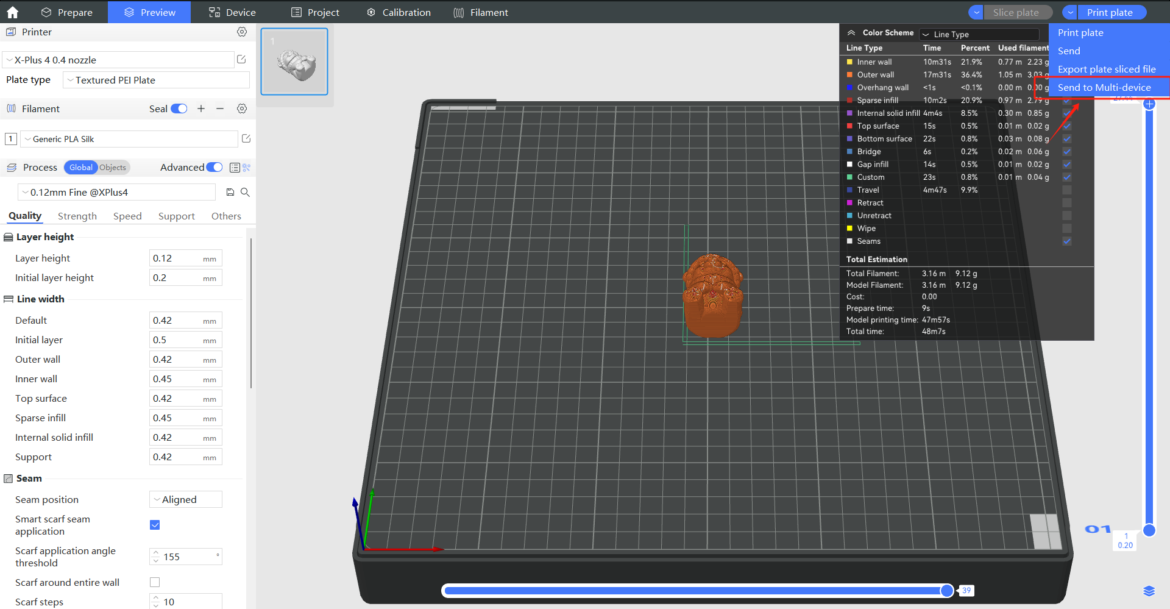
Task: Go to the Home screen icon
Action: (12, 12)
